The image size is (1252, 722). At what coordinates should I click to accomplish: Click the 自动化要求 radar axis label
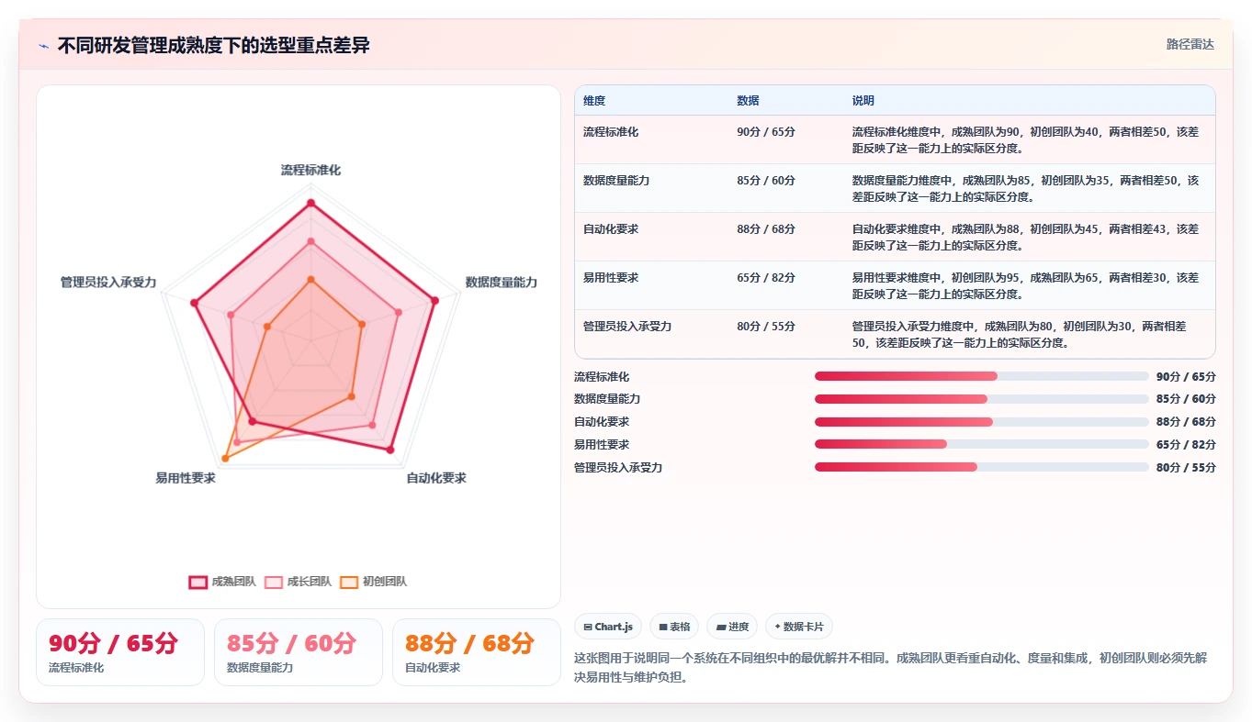click(x=436, y=478)
